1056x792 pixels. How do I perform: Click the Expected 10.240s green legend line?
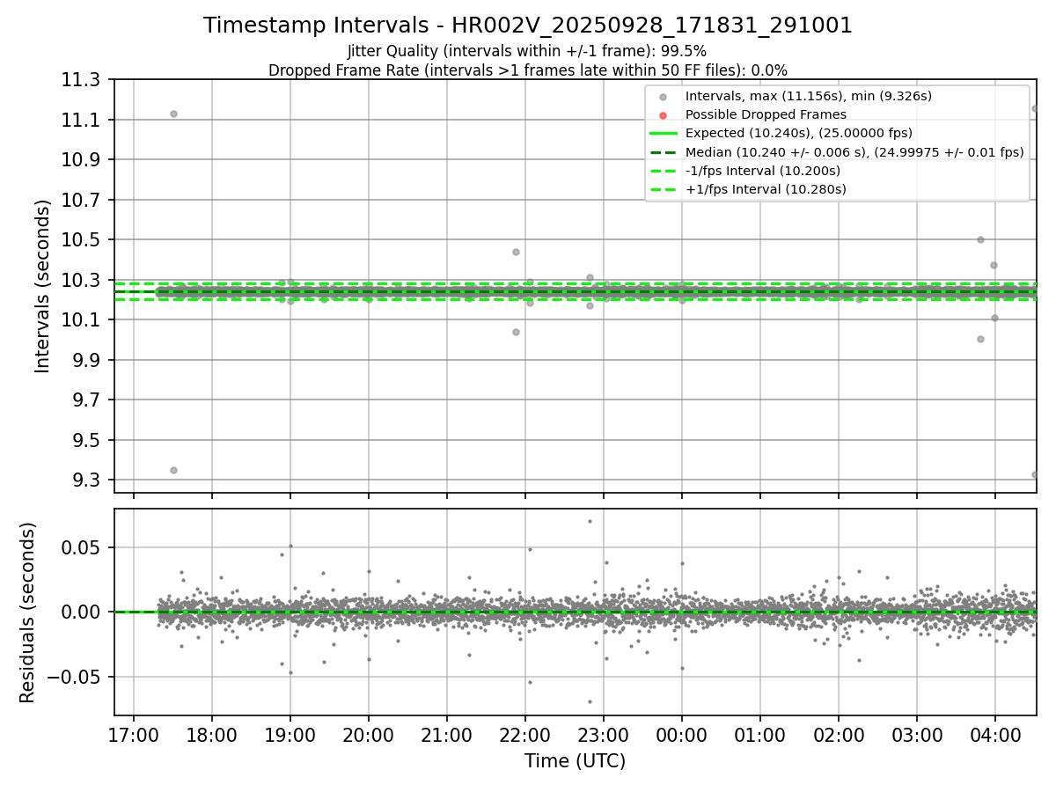pos(664,134)
